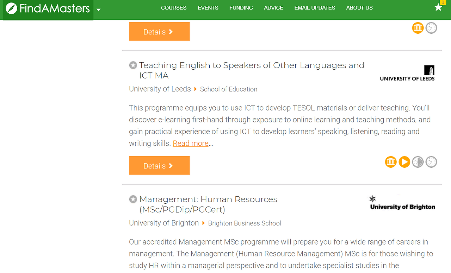Select FUNDING in the navigation bar

[x=241, y=8]
